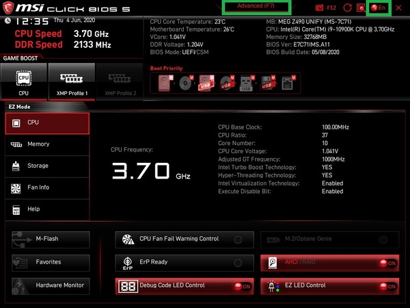The image size is (410, 308).
Task: Open Hardware Monitor
Action: (51, 286)
